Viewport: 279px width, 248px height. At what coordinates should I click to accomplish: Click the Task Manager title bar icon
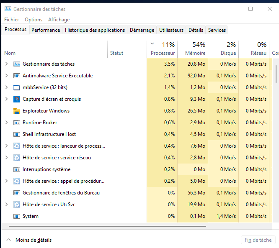[8, 9]
